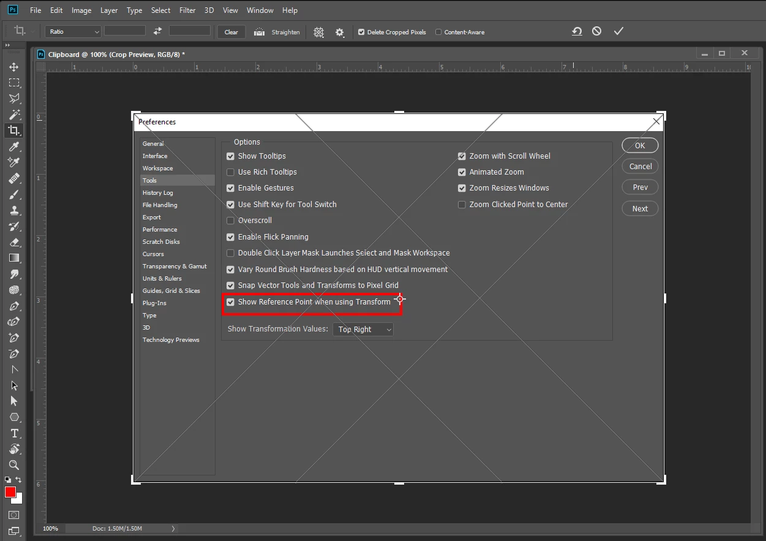This screenshot has width=766, height=541.
Task: Select the Brush tool
Action: (x=13, y=194)
